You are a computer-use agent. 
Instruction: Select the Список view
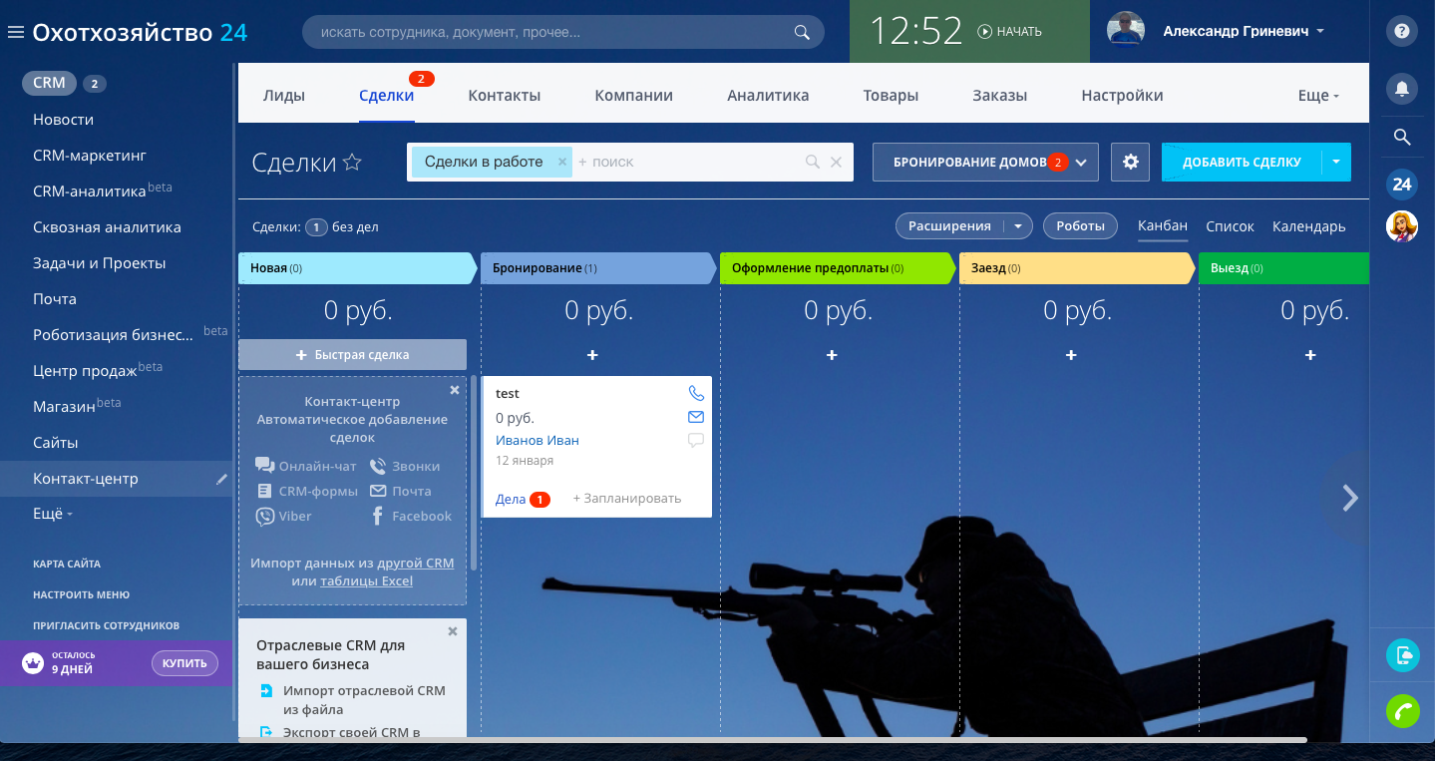pos(1230,226)
